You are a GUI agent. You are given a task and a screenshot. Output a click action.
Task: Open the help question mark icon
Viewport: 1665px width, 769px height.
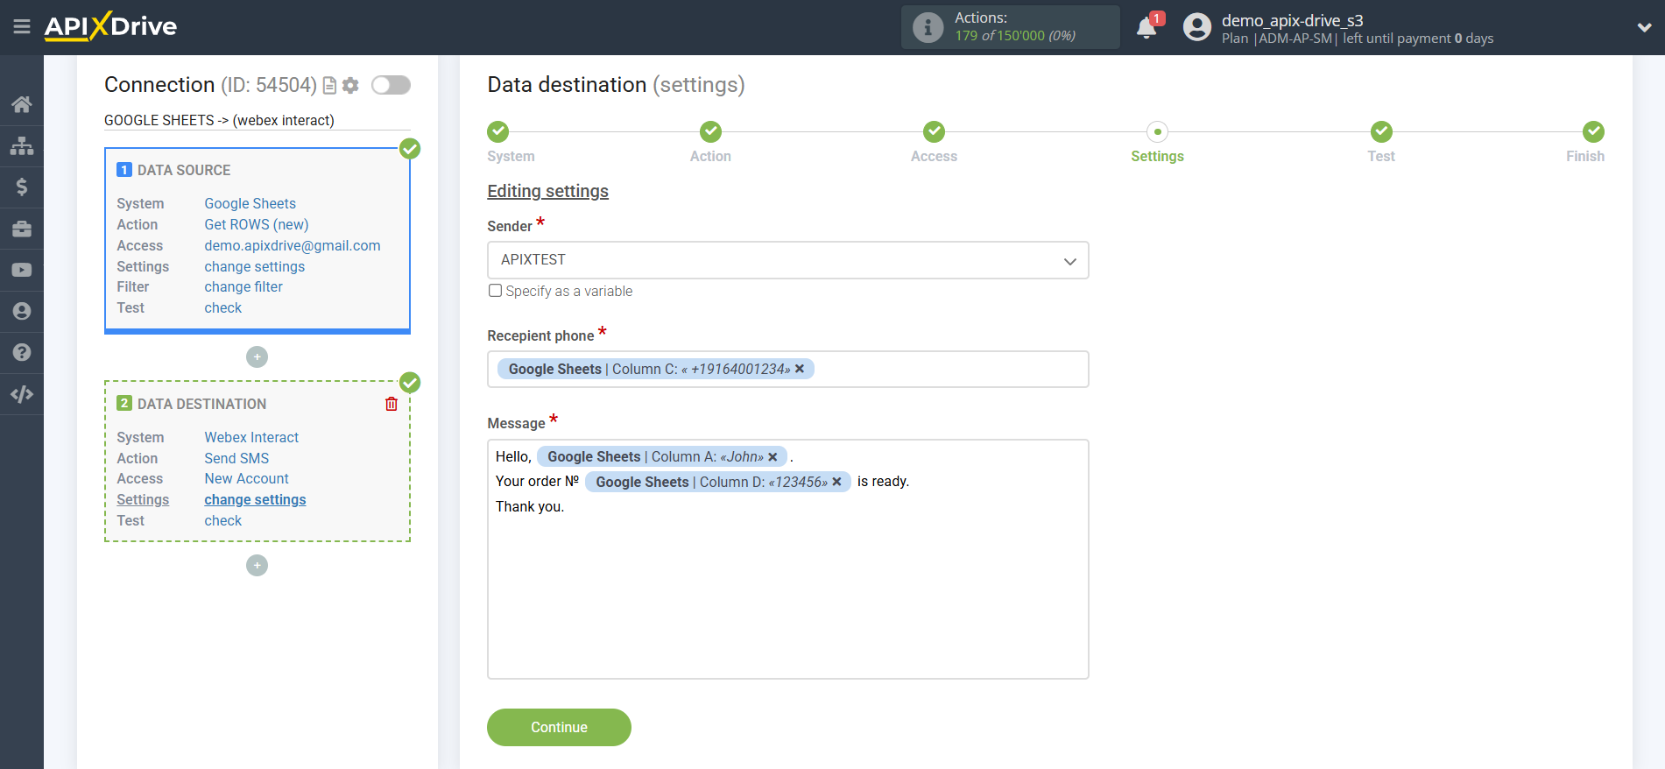[x=22, y=352]
